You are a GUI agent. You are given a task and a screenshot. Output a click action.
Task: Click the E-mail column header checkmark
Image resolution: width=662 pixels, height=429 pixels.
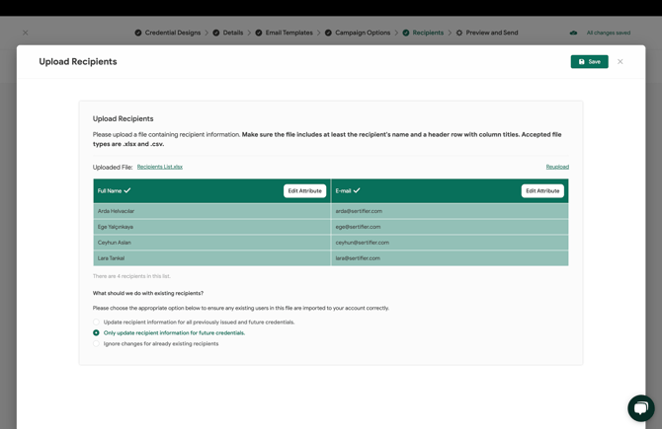[357, 190]
